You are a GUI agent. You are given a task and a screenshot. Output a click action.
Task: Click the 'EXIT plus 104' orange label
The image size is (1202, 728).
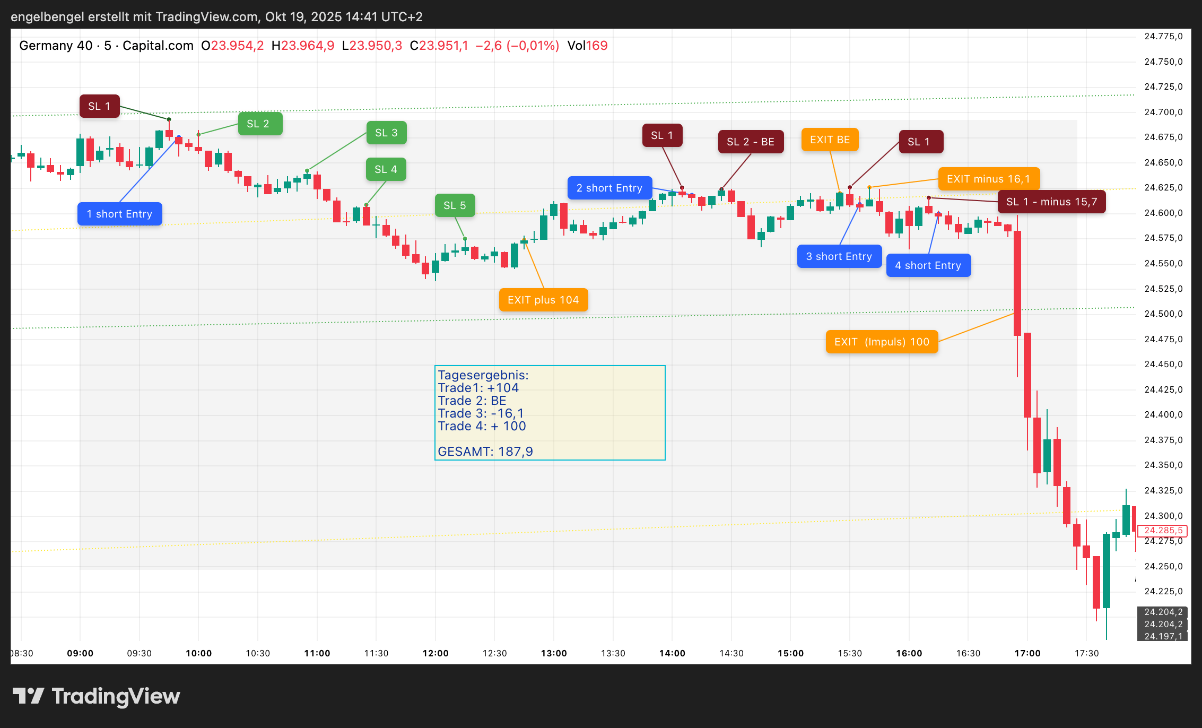[543, 300]
